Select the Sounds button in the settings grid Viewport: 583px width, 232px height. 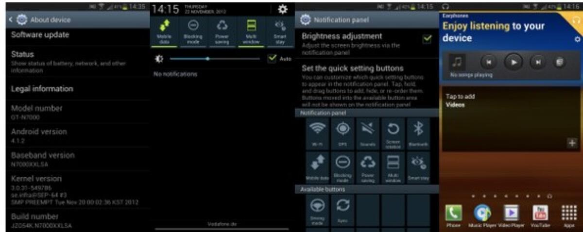pos(367,133)
